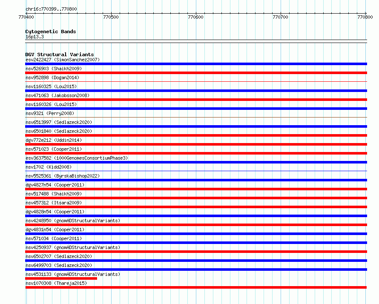Select the nsv526903 (Shaikh2009) label

tap(54, 69)
